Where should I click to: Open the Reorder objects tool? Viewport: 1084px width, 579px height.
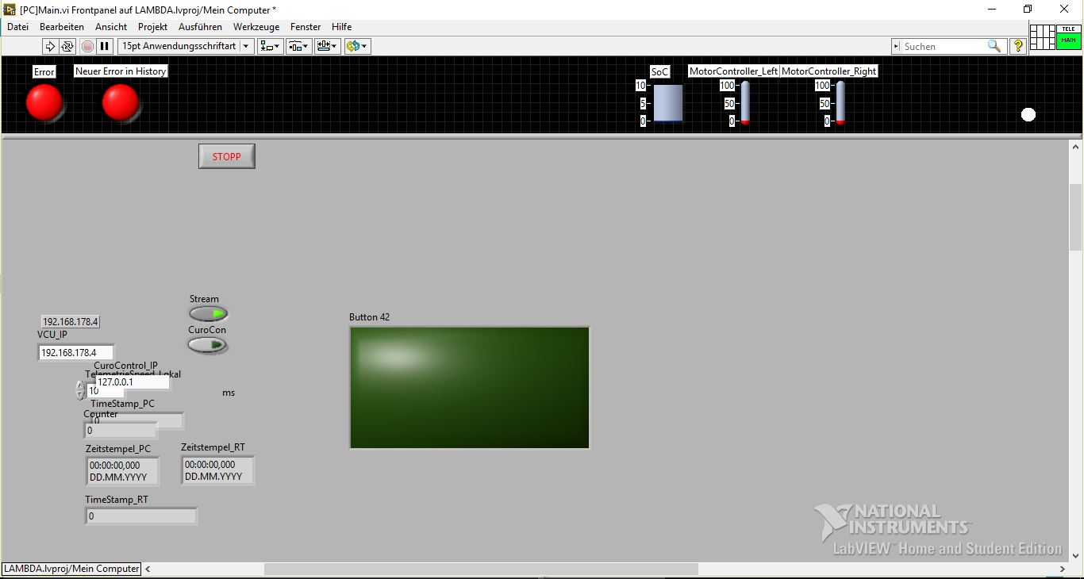coord(357,46)
